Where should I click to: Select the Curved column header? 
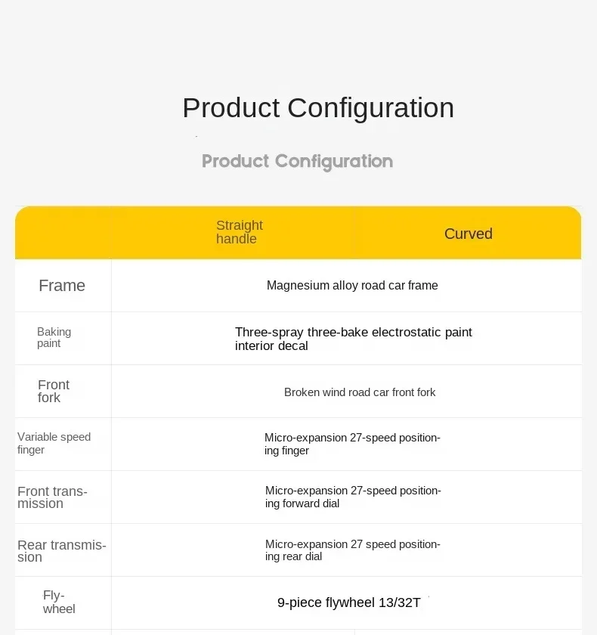click(x=468, y=234)
